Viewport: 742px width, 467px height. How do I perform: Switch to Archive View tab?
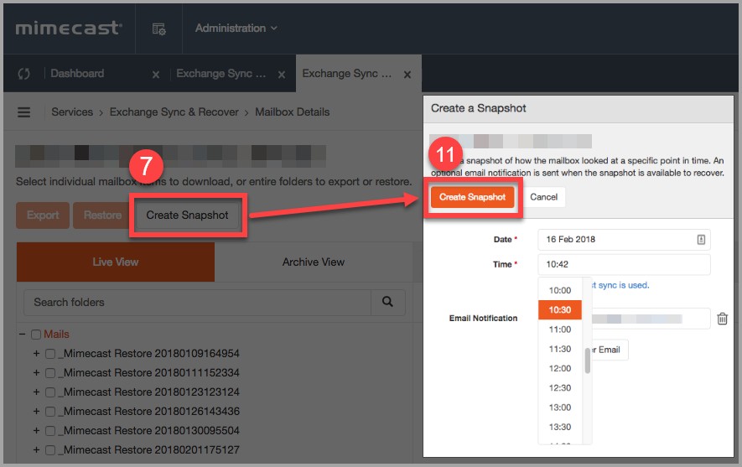tap(313, 262)
